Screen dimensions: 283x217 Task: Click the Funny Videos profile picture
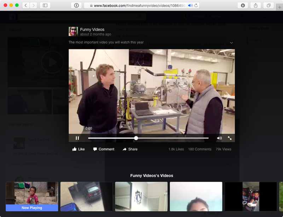(73, 31)
